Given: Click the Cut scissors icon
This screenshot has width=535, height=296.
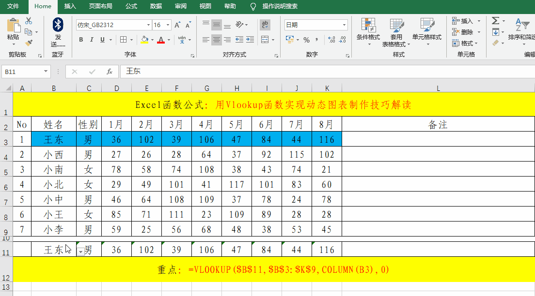Looking at the screenshot, I should tap(29, 21).
